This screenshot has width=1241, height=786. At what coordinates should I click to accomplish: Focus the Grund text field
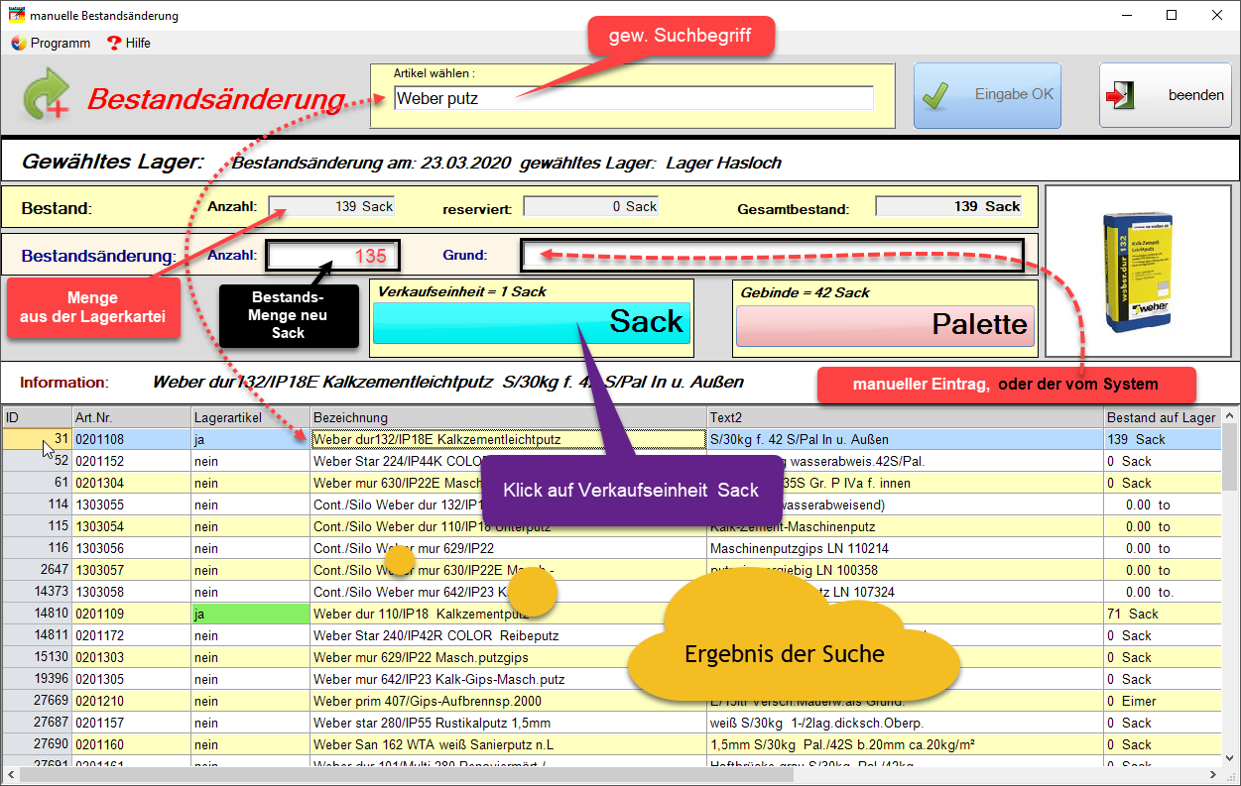point(773,256)
